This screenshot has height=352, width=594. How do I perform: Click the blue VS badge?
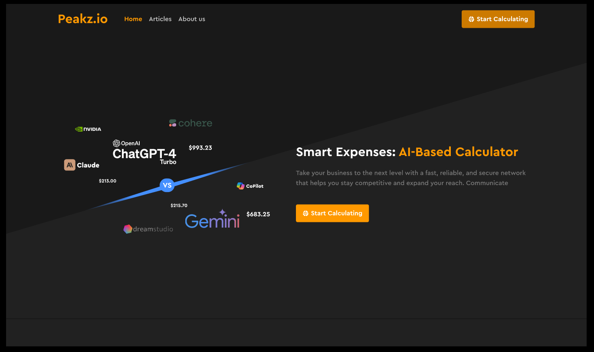point(167,185)
